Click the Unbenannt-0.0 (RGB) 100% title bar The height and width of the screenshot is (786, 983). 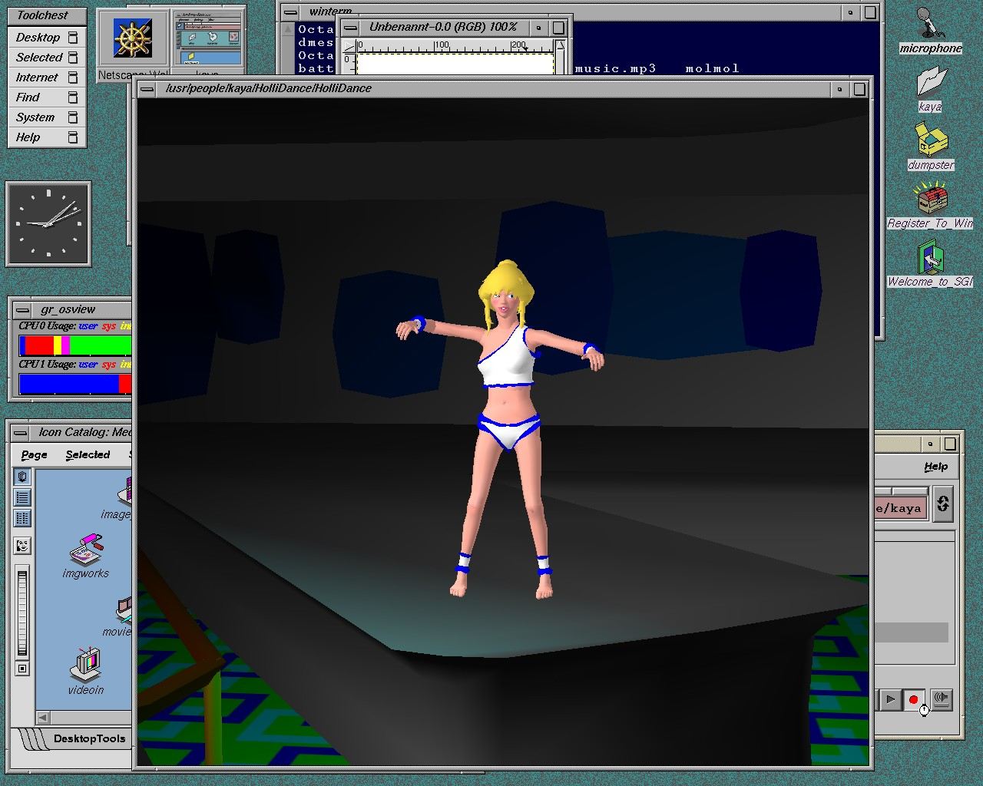[x=444, y=27]
